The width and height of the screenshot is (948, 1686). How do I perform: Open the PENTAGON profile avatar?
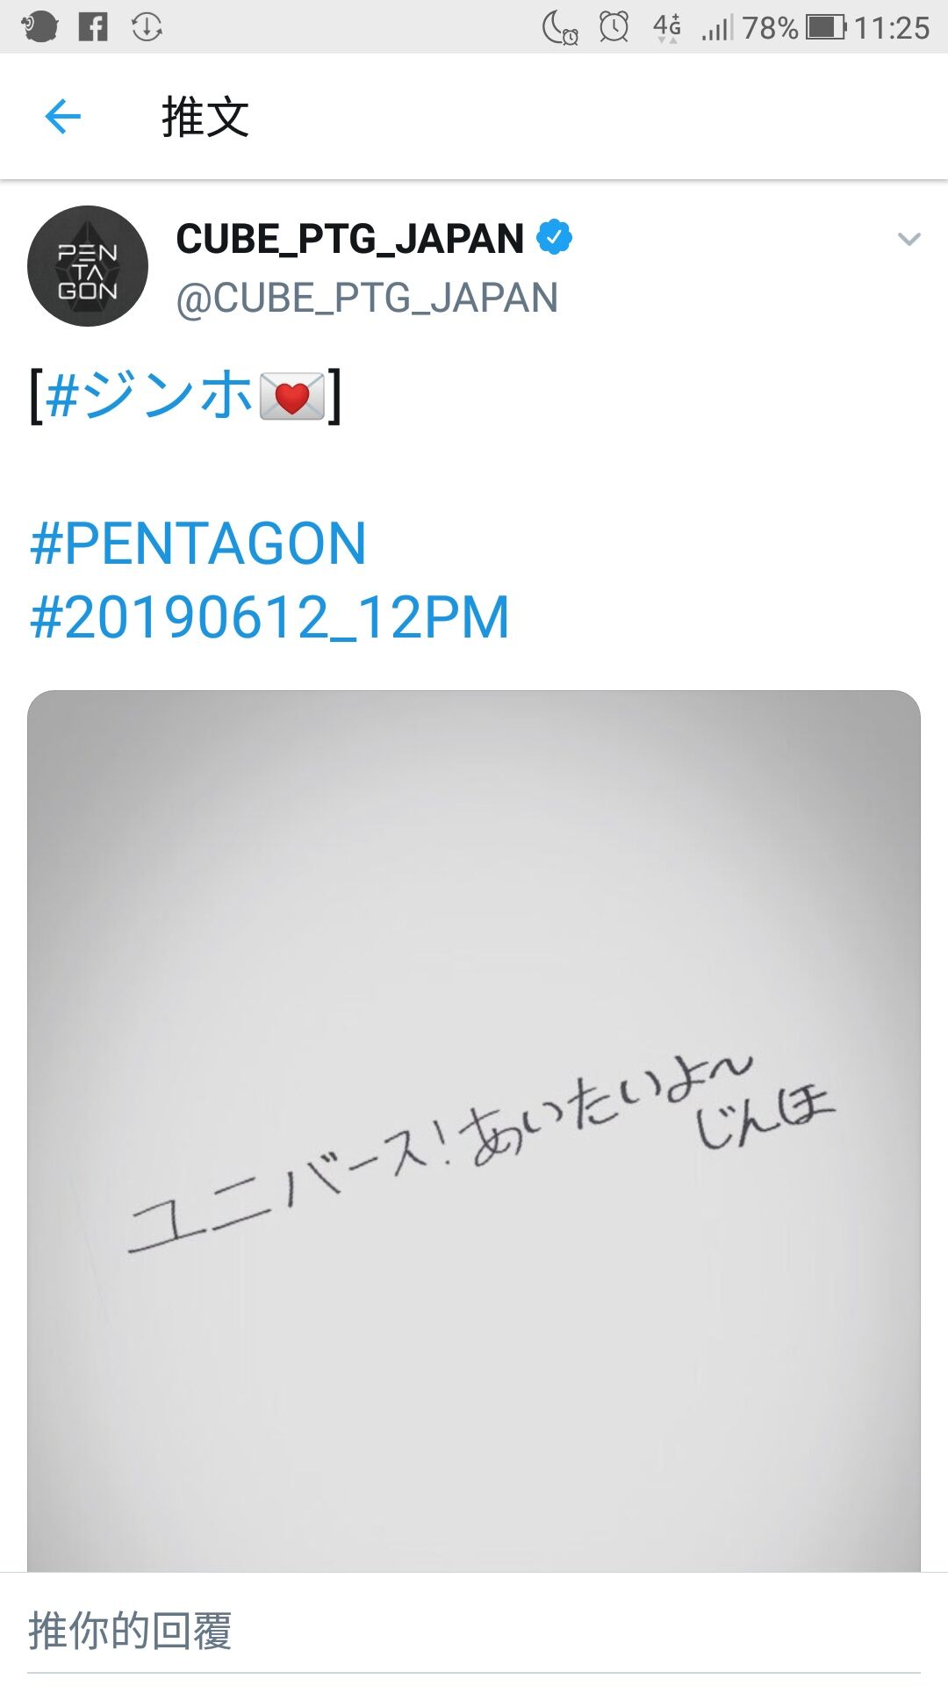click(x=88, y=266)
